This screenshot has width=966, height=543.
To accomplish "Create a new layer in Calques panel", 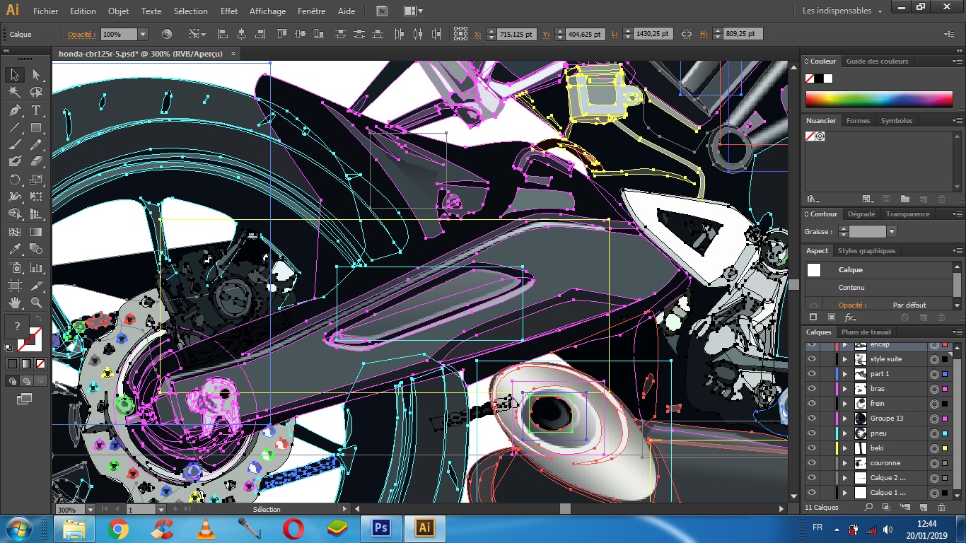I will [x=924, y=507].
